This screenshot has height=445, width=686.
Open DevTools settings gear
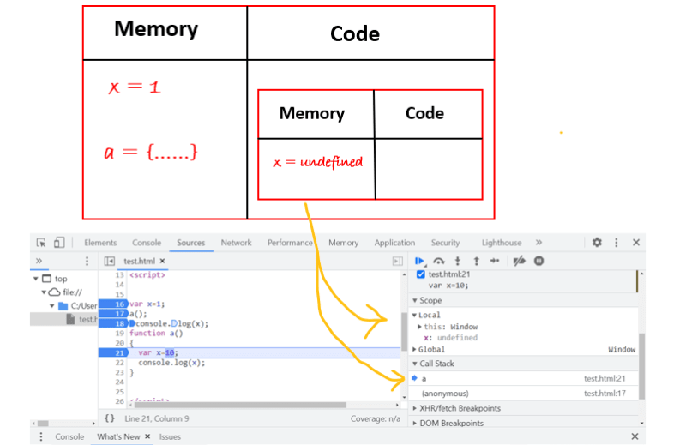[x=597, y=243]
